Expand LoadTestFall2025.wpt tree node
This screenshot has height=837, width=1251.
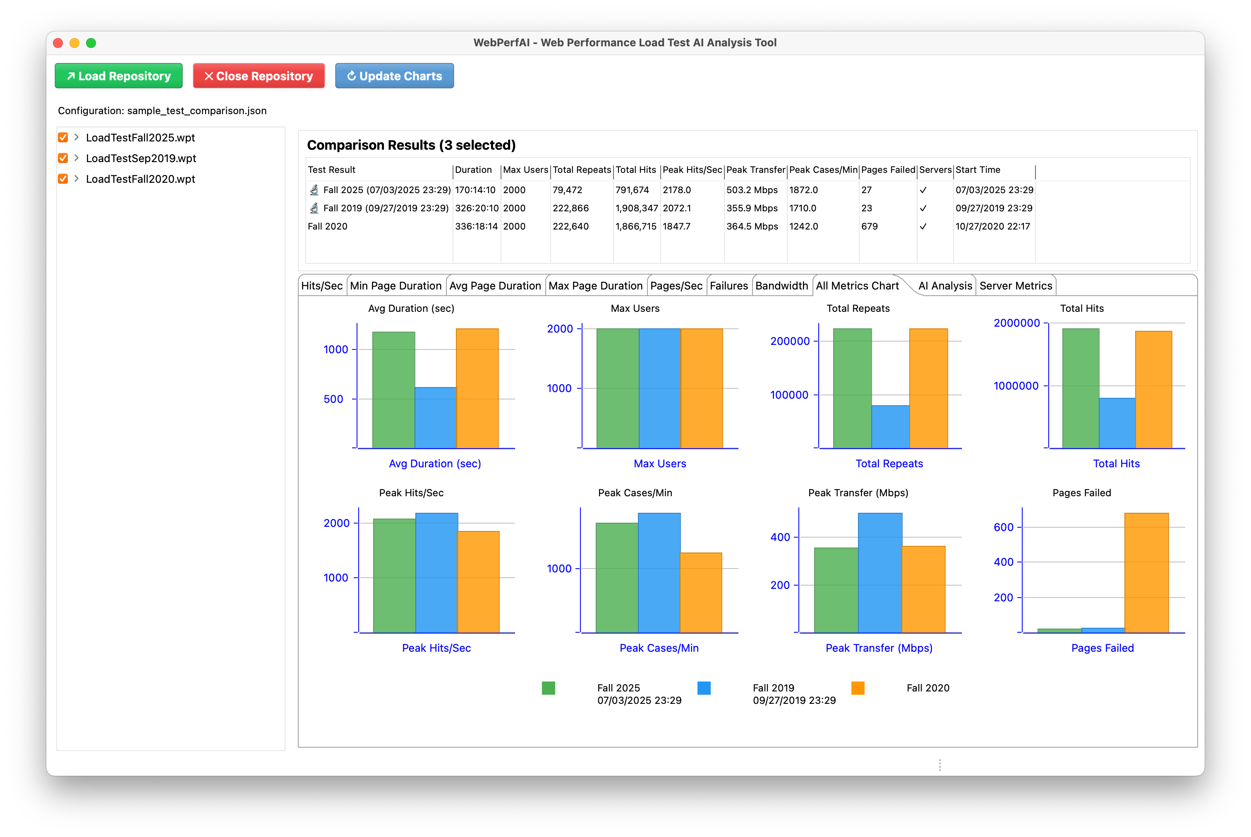[x=77, y=138]
